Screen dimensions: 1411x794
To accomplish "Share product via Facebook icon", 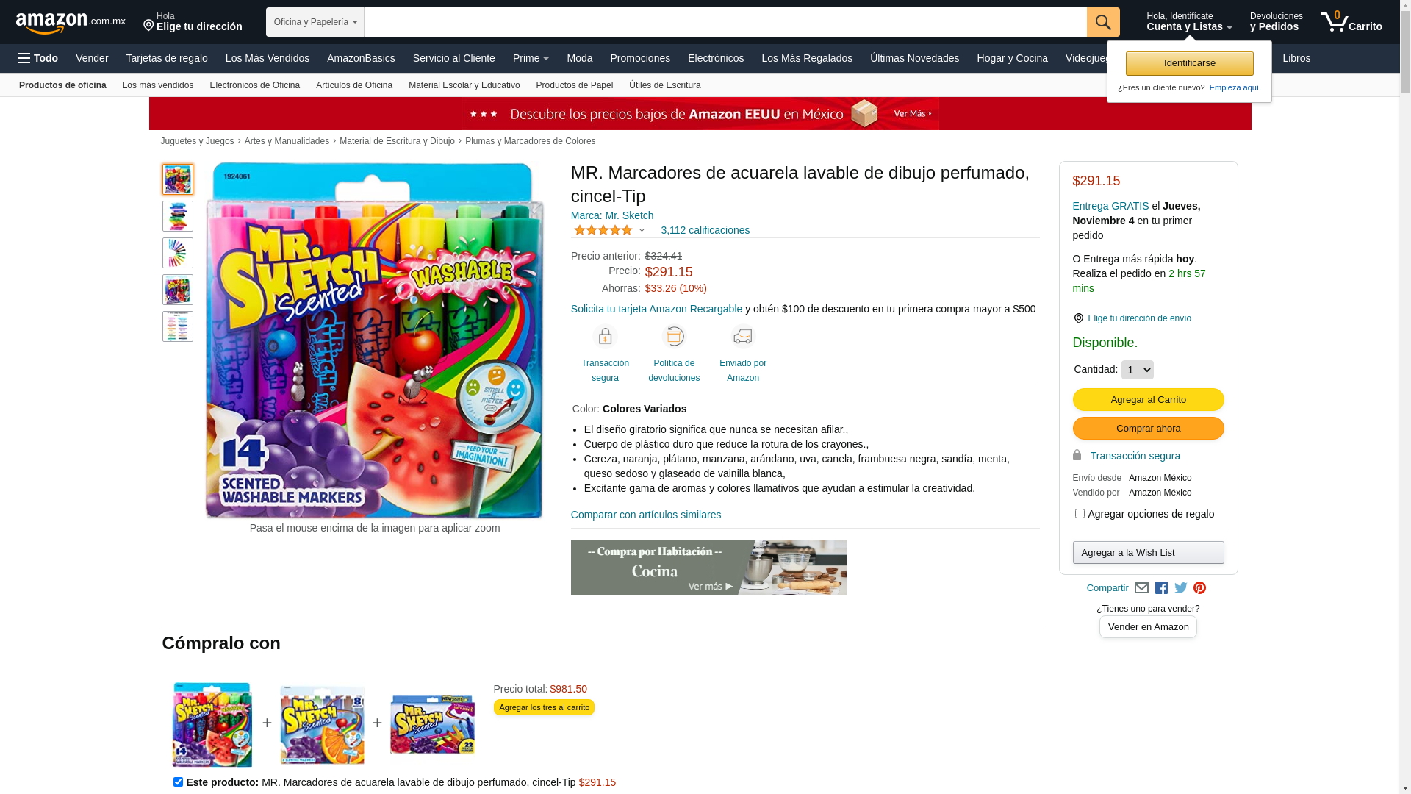I will coord(1161,588).
